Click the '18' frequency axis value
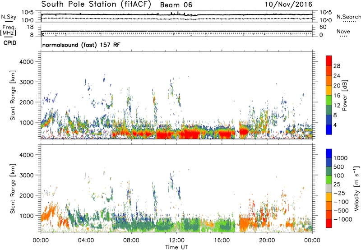 point(30,27)
